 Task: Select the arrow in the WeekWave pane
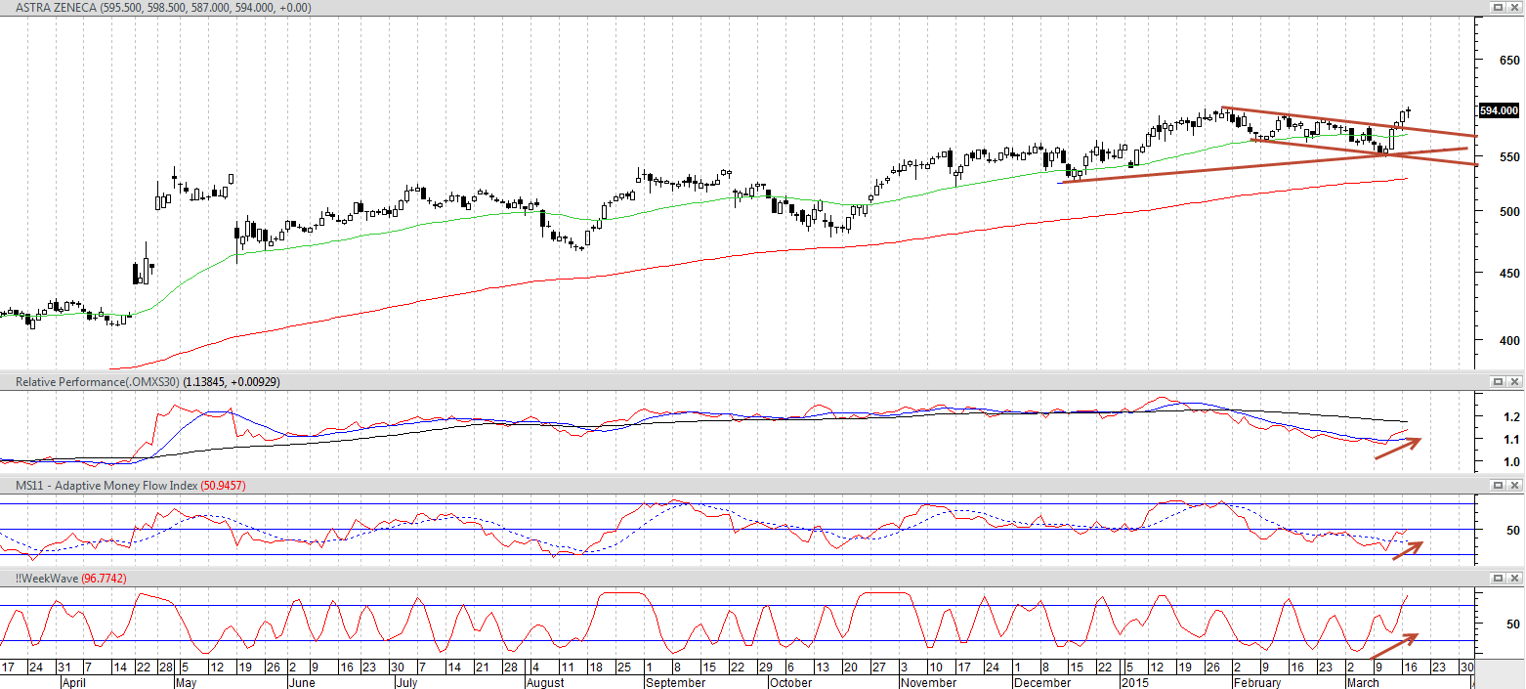pos(1395,646)
